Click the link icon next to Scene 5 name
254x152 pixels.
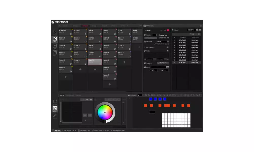tap(165, 30)
